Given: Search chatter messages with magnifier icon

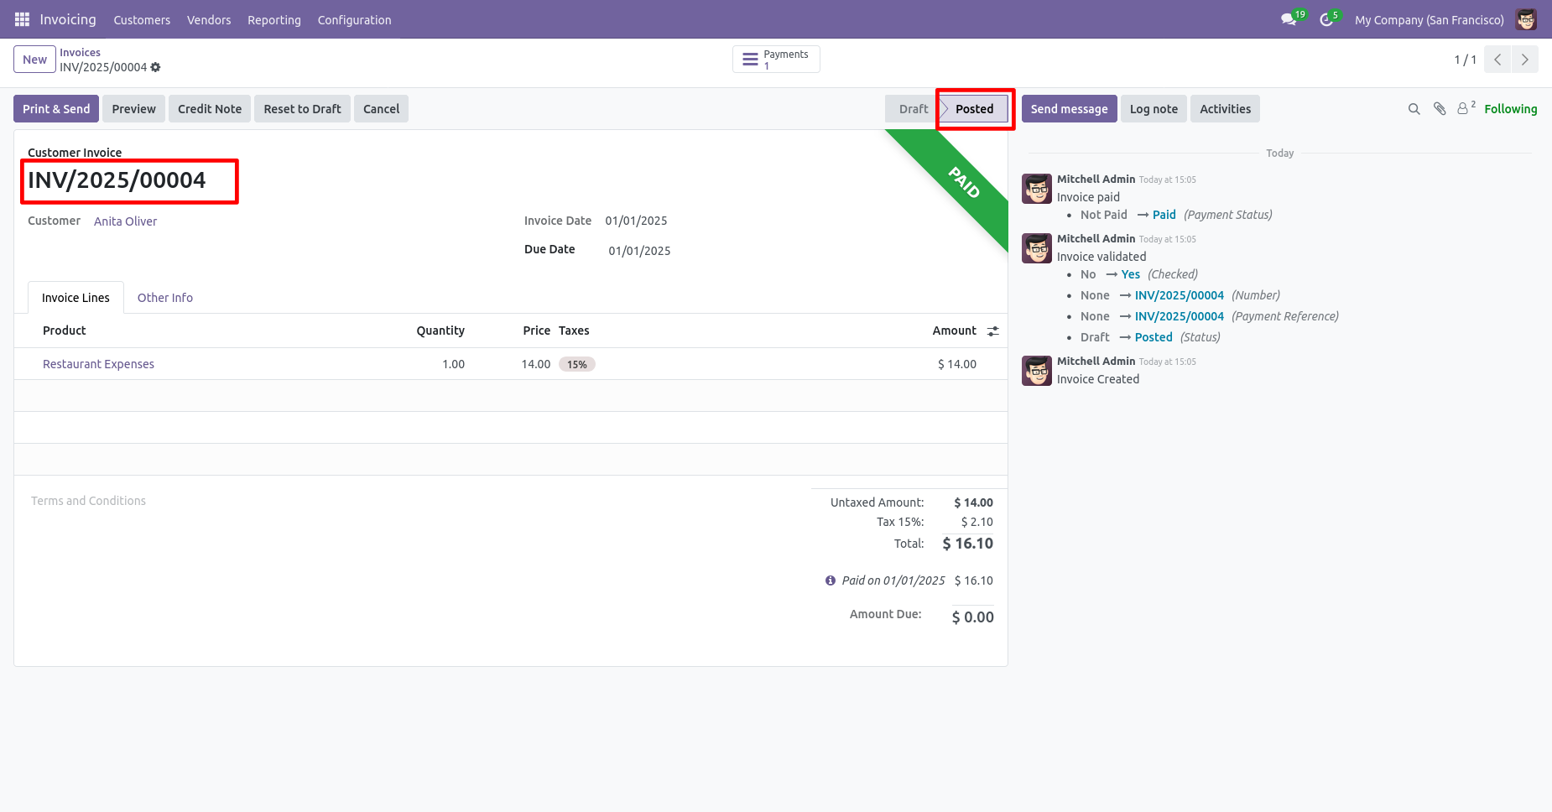Looking at the screenshot, I should [x=1414, y=109].
